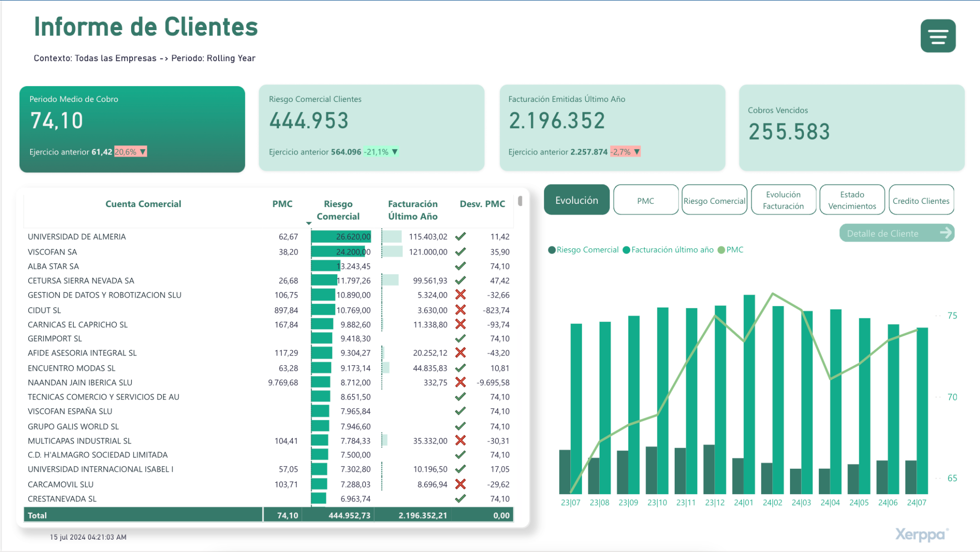Screen dimensions: 980x552
Task: Select the Facturación Emitidas Último Año card
Action: click(x=612, y=128)
